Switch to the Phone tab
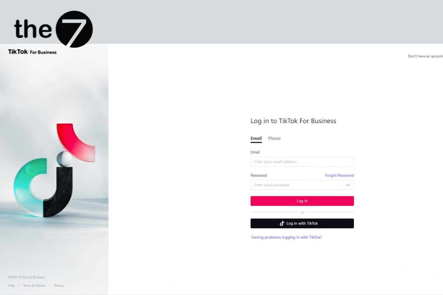The width and height of the screenshot is (443, 295). (274, 138)
